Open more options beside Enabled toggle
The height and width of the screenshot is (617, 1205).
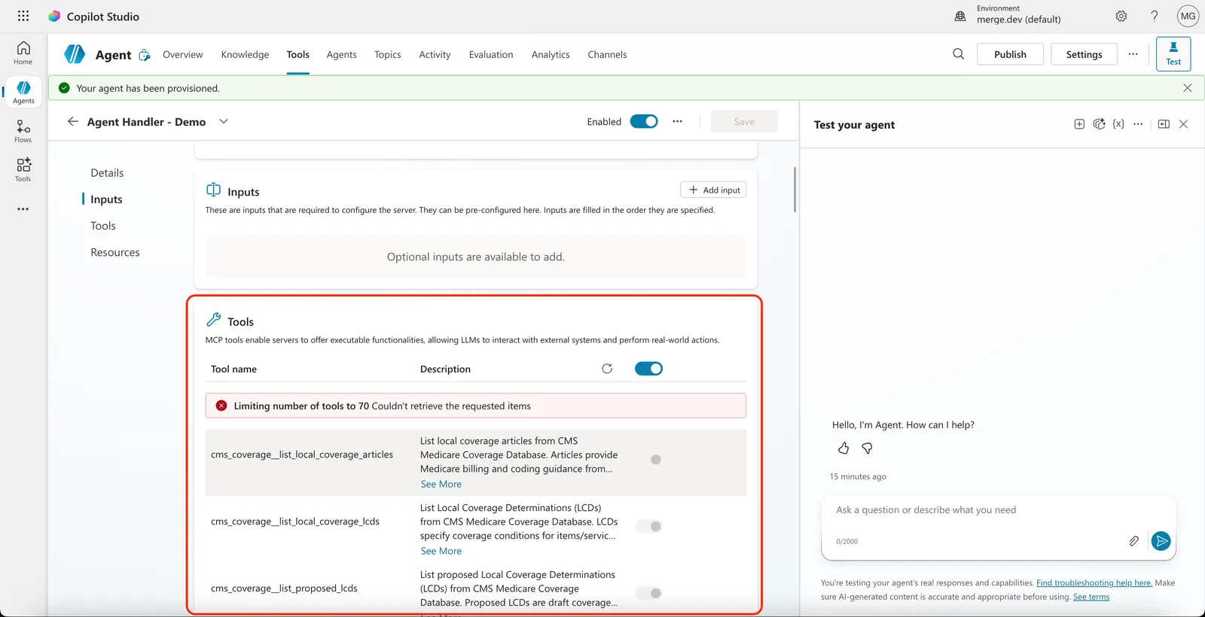(x=678, y=121)
